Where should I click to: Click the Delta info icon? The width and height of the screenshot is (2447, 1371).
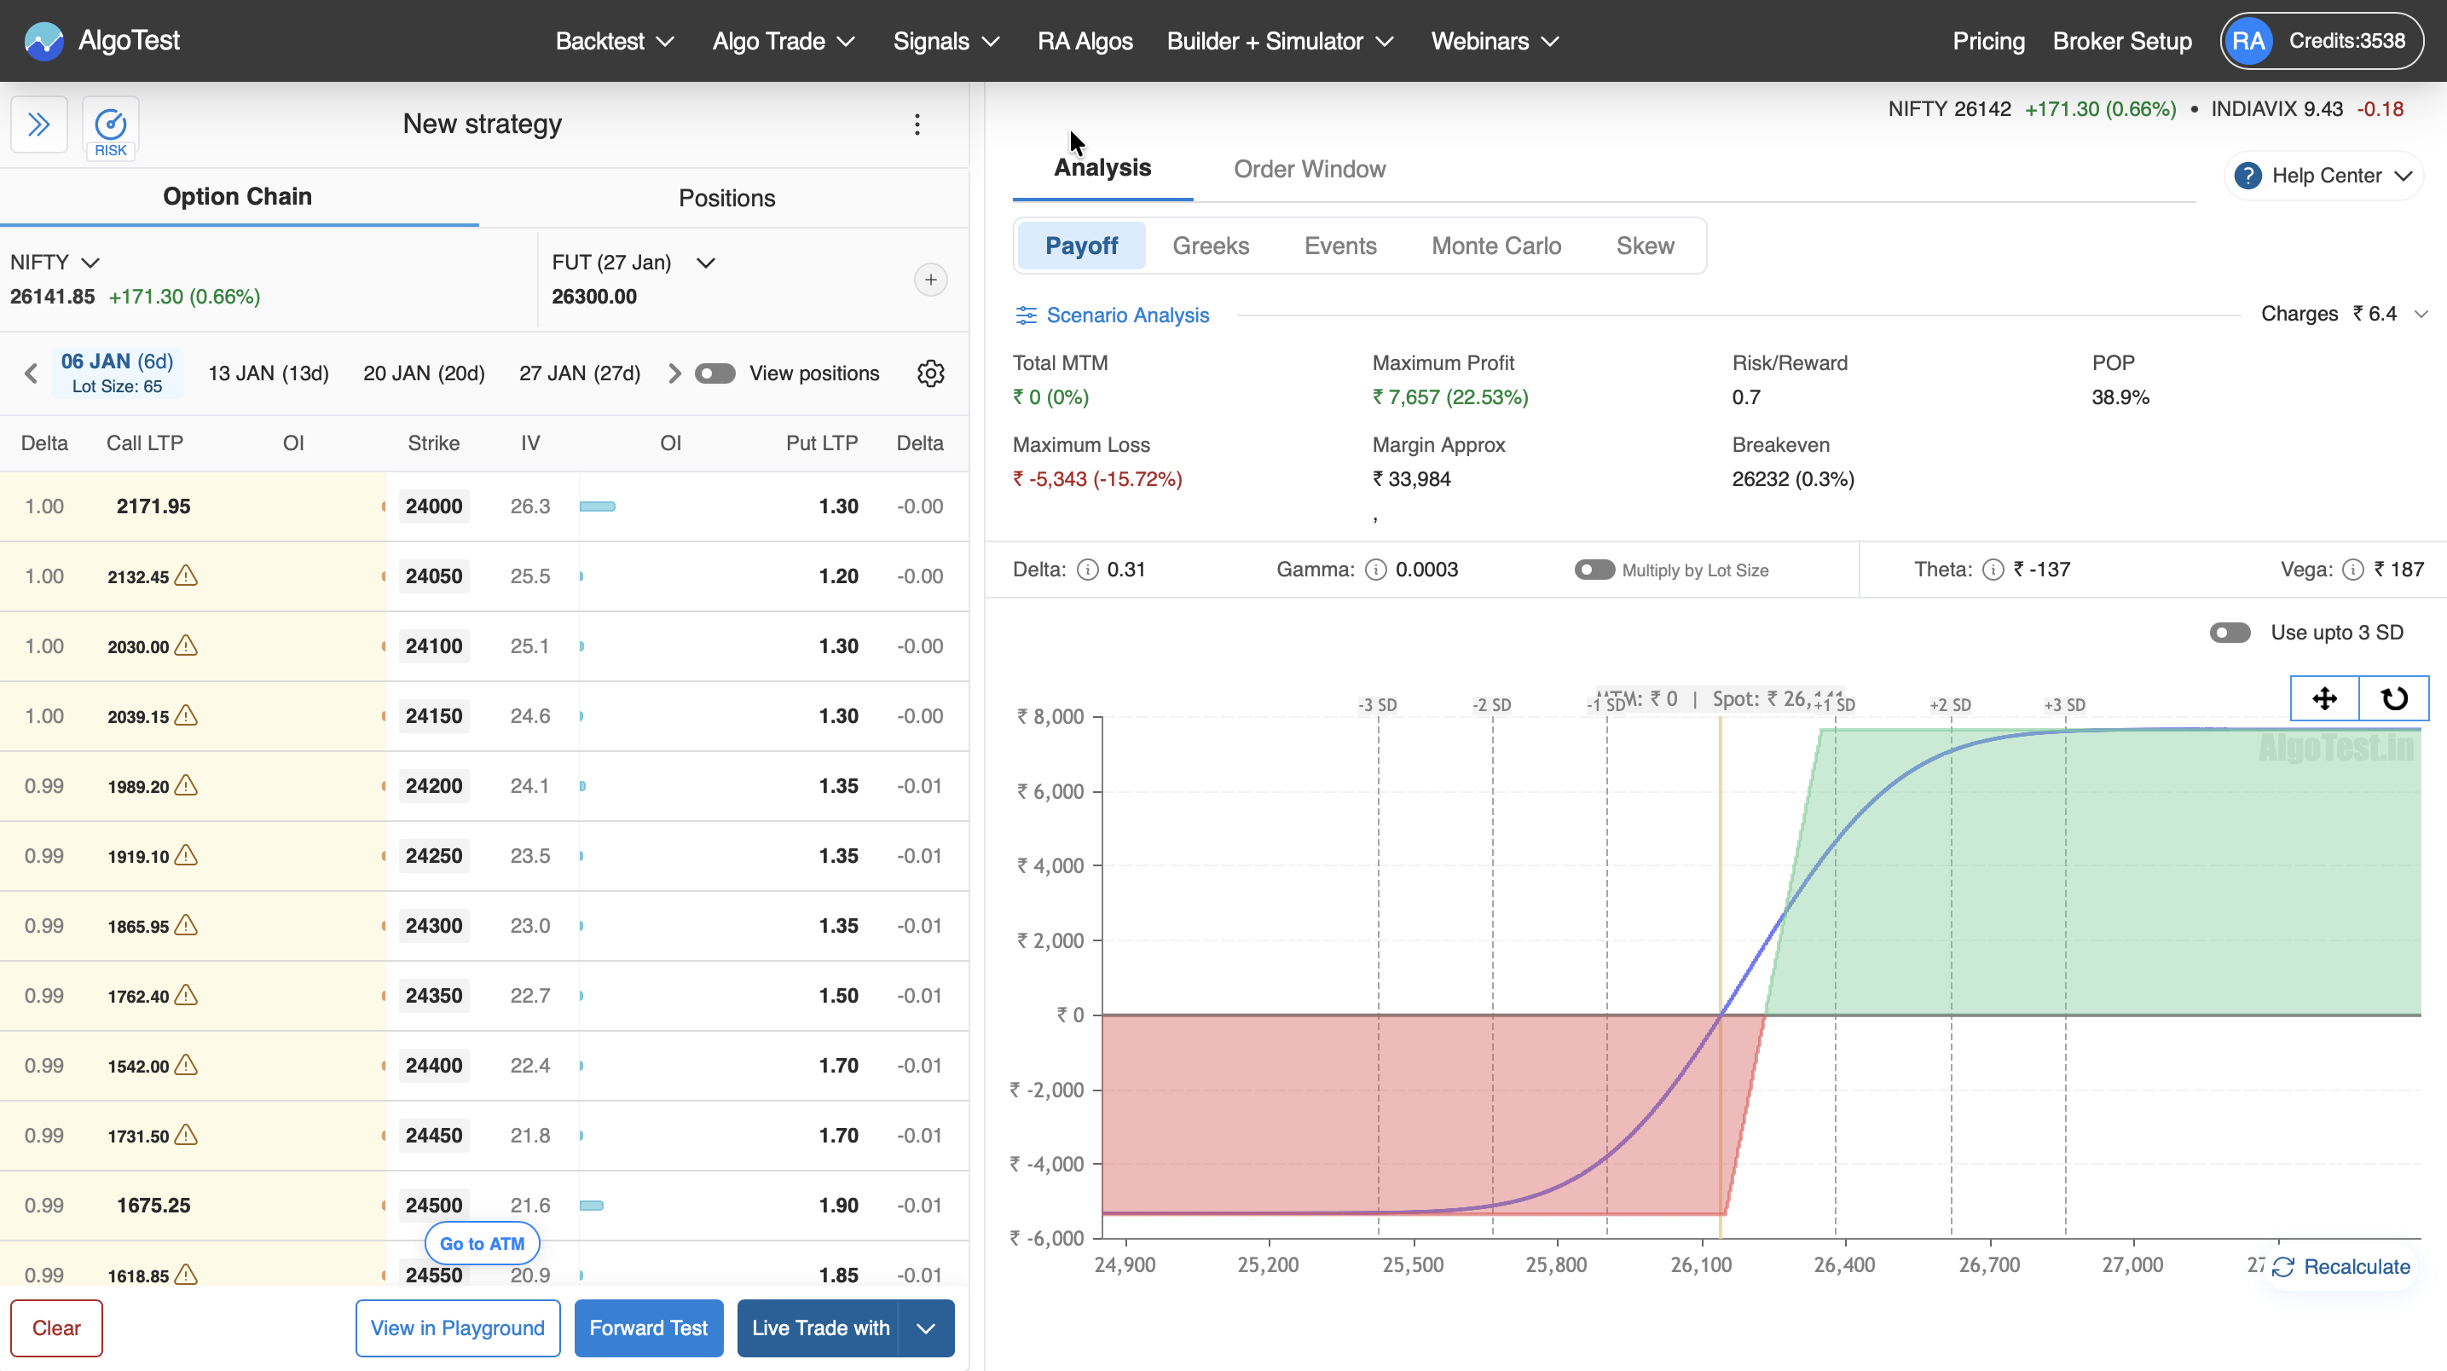pyautogui.click(x=1088, y=569)
